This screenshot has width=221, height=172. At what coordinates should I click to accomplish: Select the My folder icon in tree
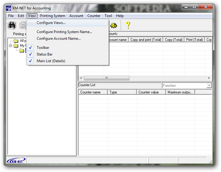tap(16, 46)
